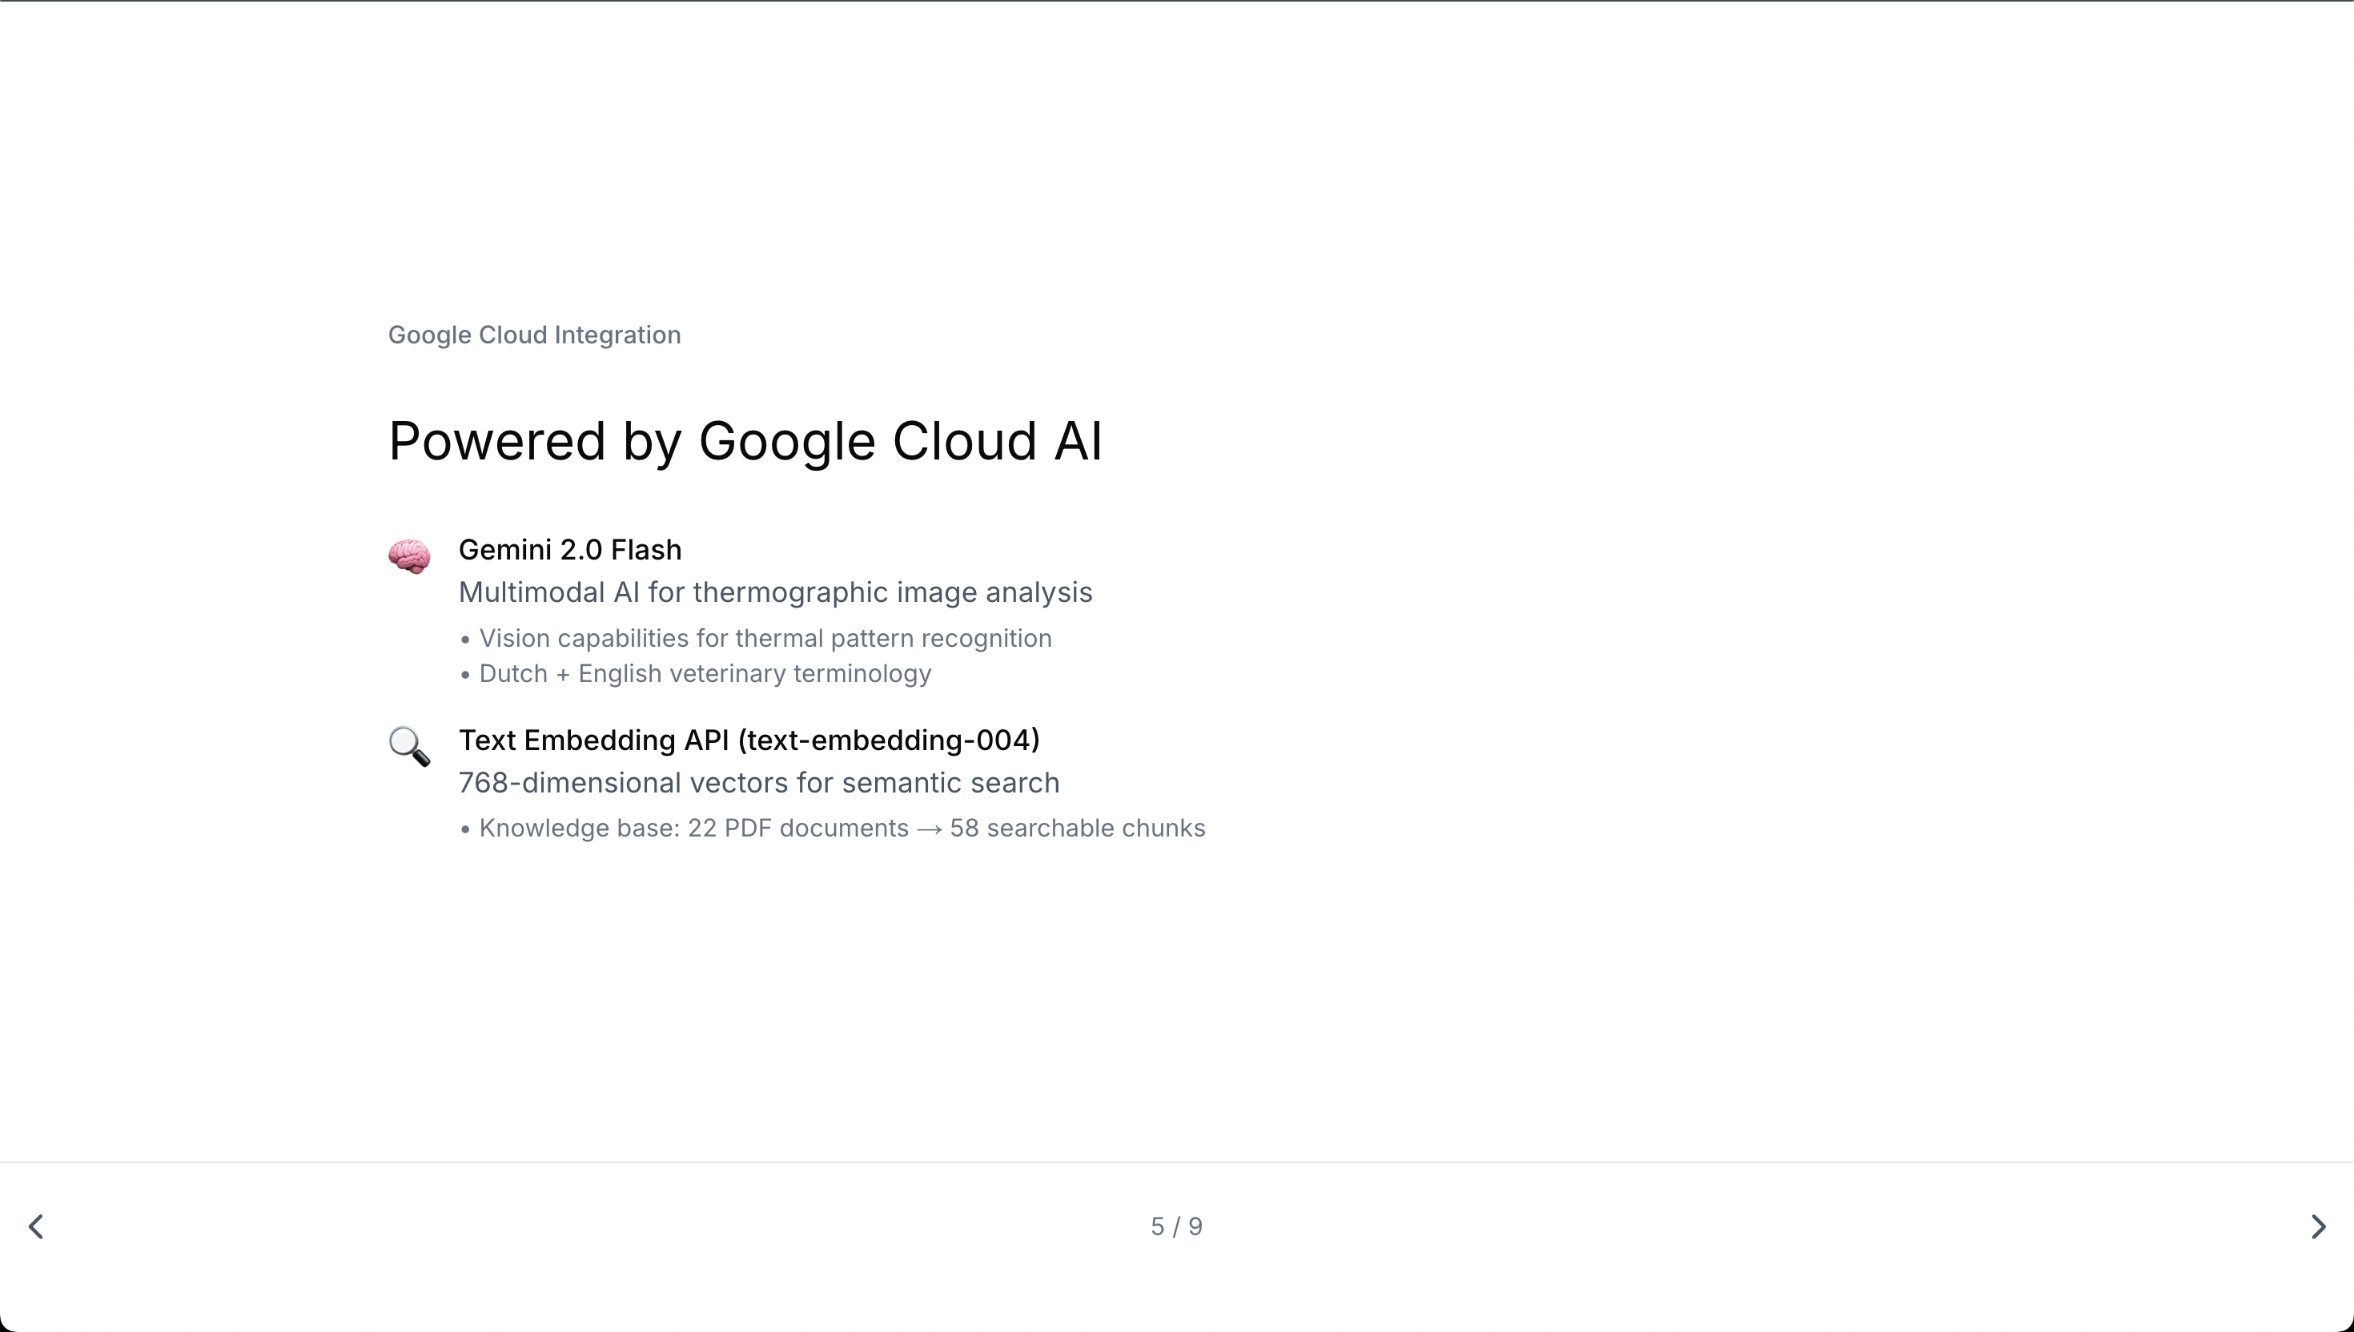Click the 768-dimensional vectors subtitle
This screenshot has height=1332, width=2354.
coord(758,783)
